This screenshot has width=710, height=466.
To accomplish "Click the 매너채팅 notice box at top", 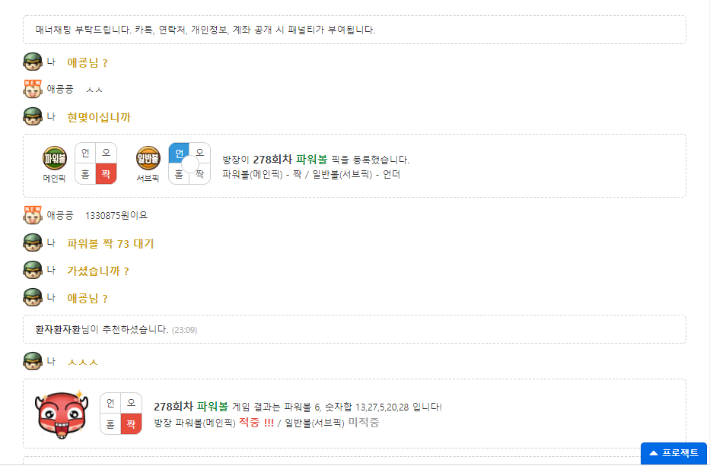I will [x=355, y=30].
